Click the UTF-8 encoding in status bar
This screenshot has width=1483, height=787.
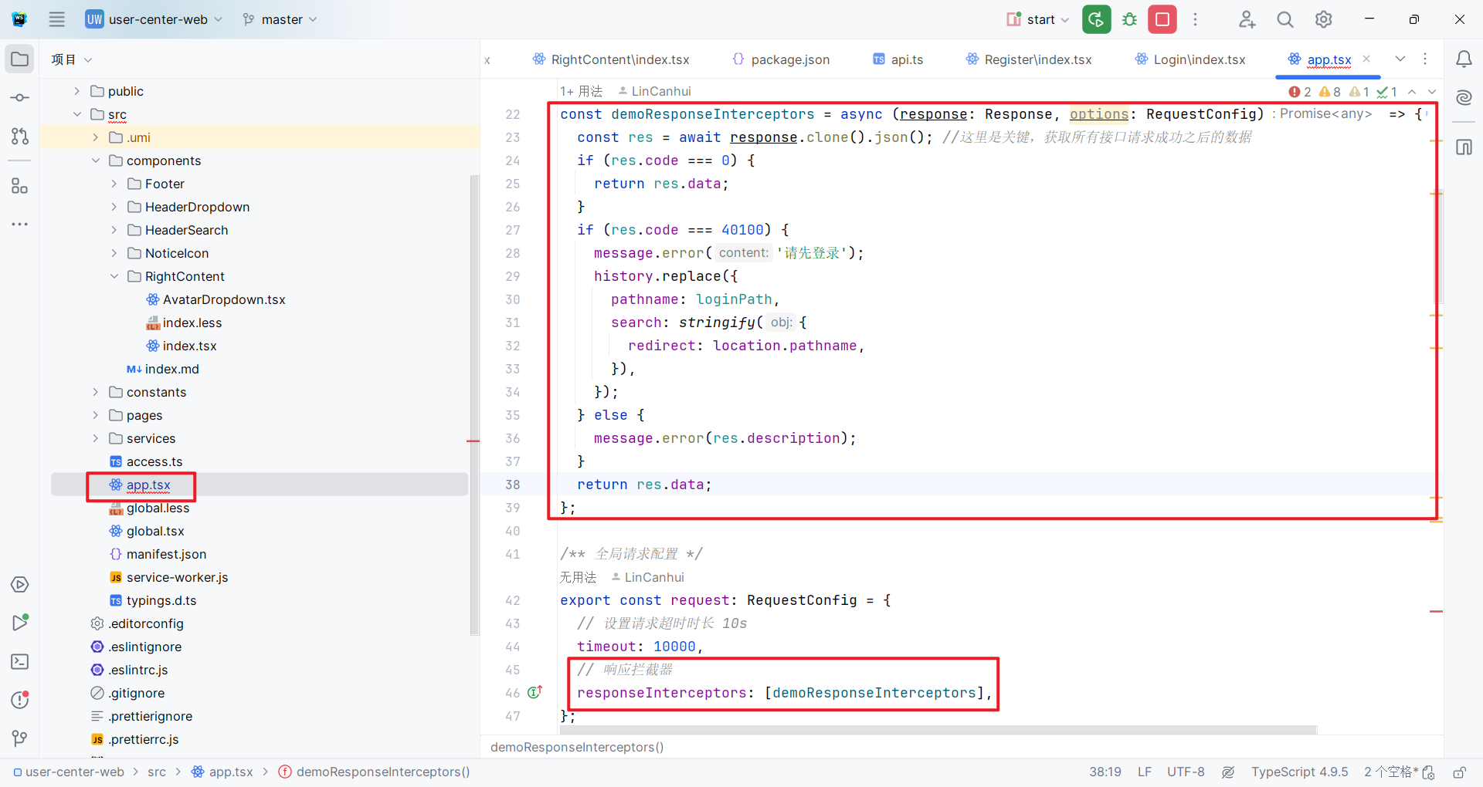[1186, 772]
